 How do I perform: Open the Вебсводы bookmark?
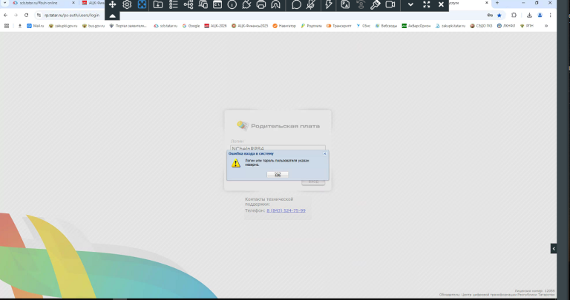(386, 26)
